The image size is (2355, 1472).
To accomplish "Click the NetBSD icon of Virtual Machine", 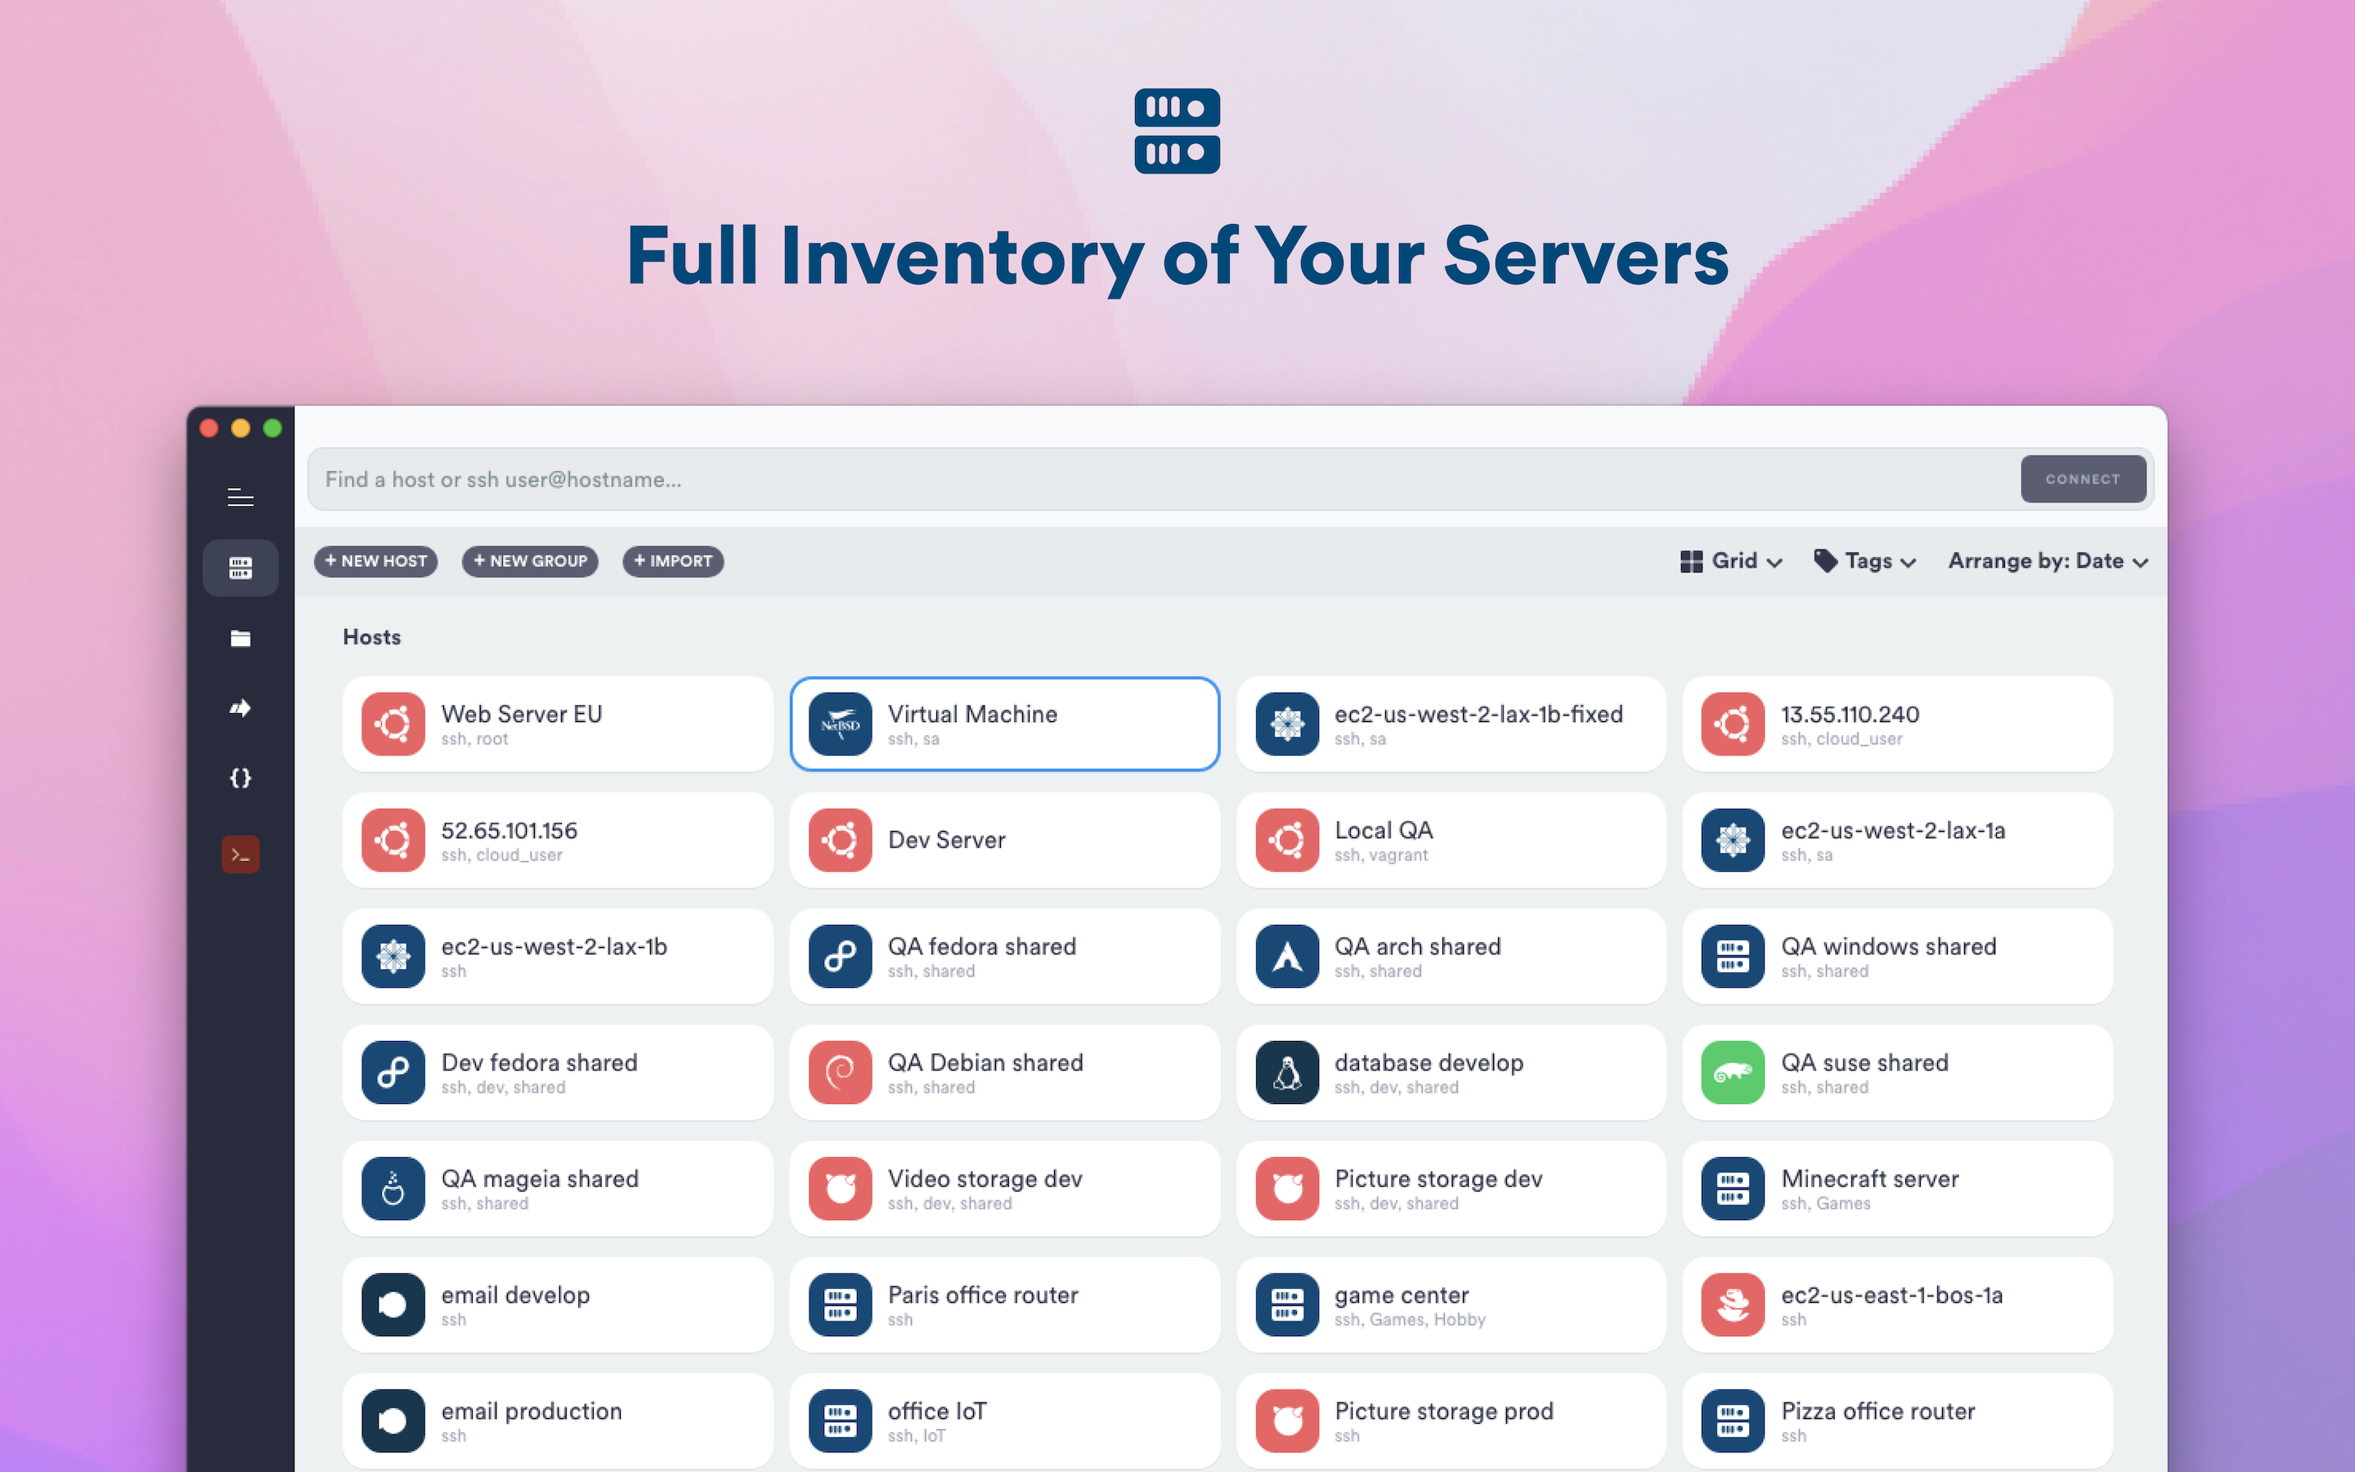I will click(840, 725).
